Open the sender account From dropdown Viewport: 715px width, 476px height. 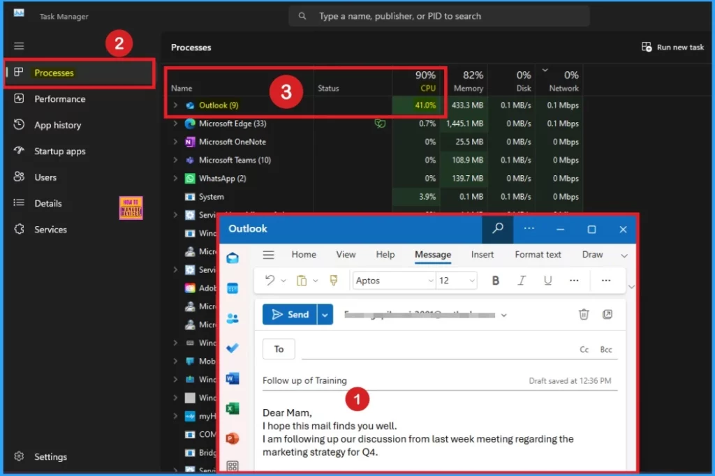(x=504, y=315)
